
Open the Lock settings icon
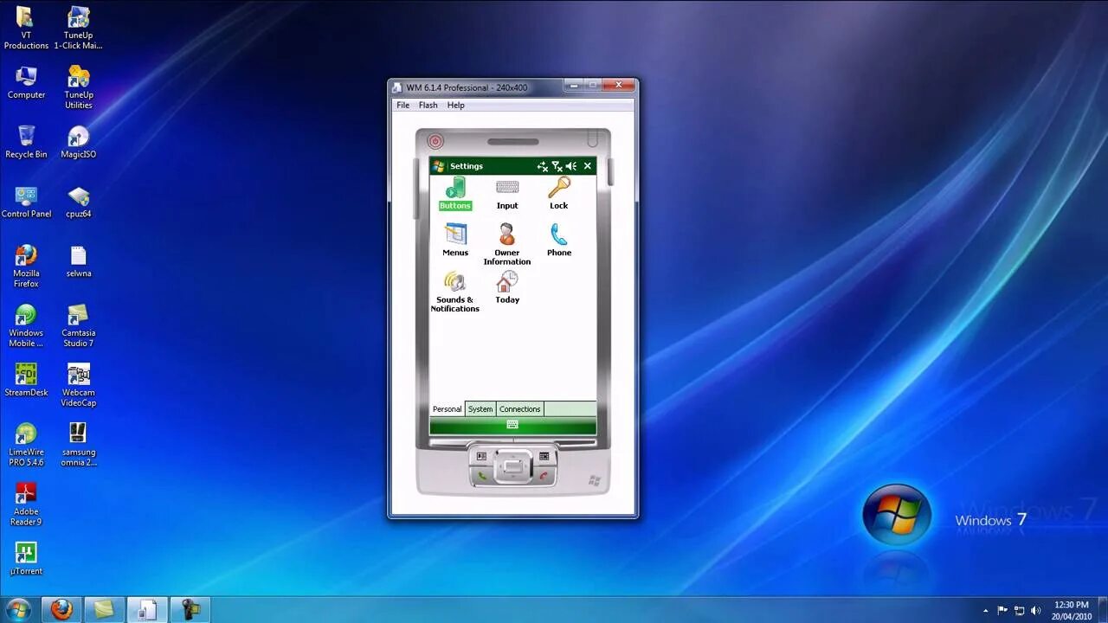(x=559, y=194)
